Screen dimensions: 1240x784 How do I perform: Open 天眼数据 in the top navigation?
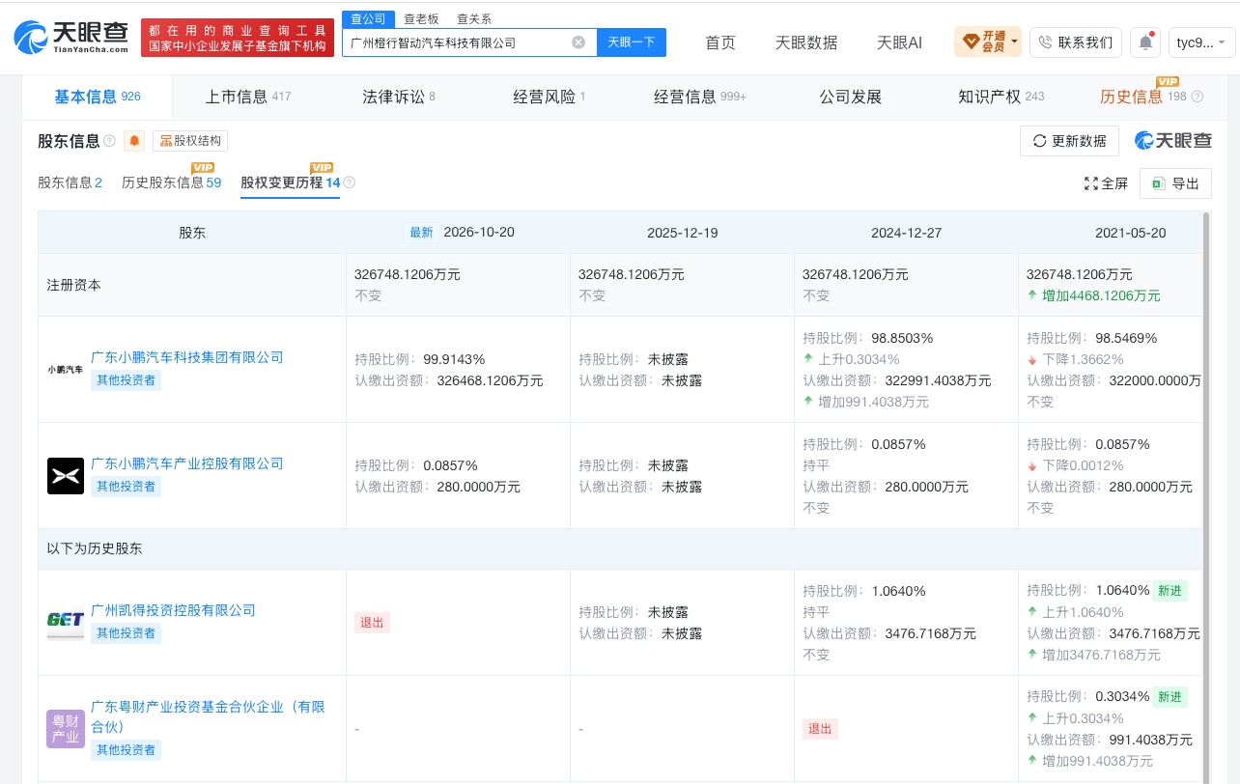click(806, 42)
